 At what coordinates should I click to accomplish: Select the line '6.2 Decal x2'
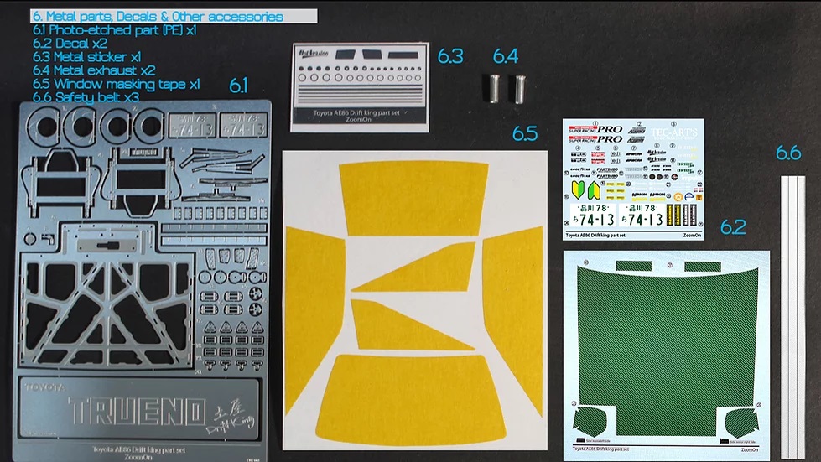click(70, 44)
